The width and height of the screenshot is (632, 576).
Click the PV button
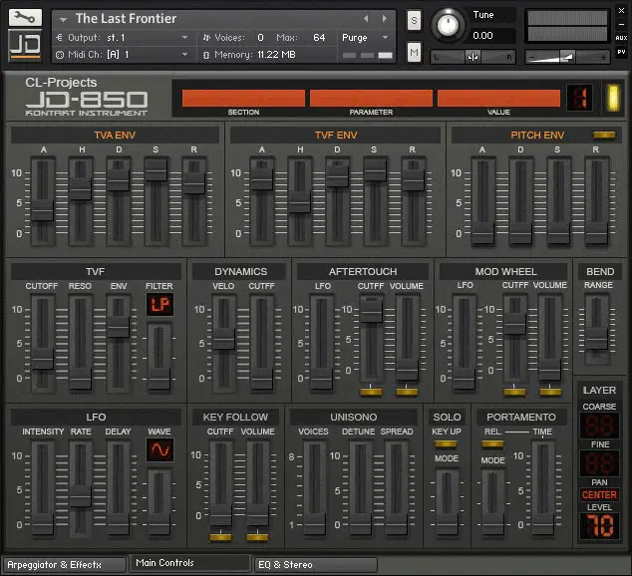pyautogui.click(x=621, y=52)
